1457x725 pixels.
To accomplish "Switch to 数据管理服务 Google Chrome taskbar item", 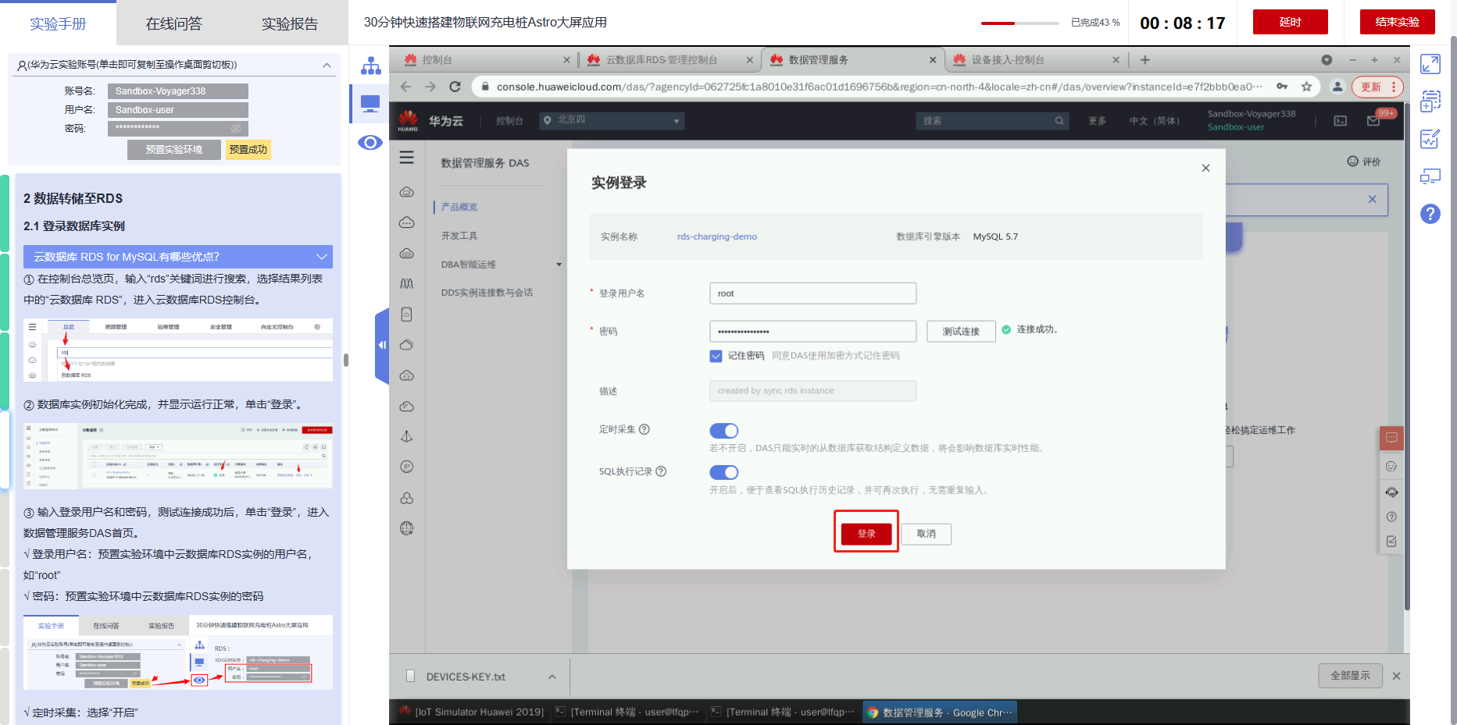I will click(x=941, y=712).
